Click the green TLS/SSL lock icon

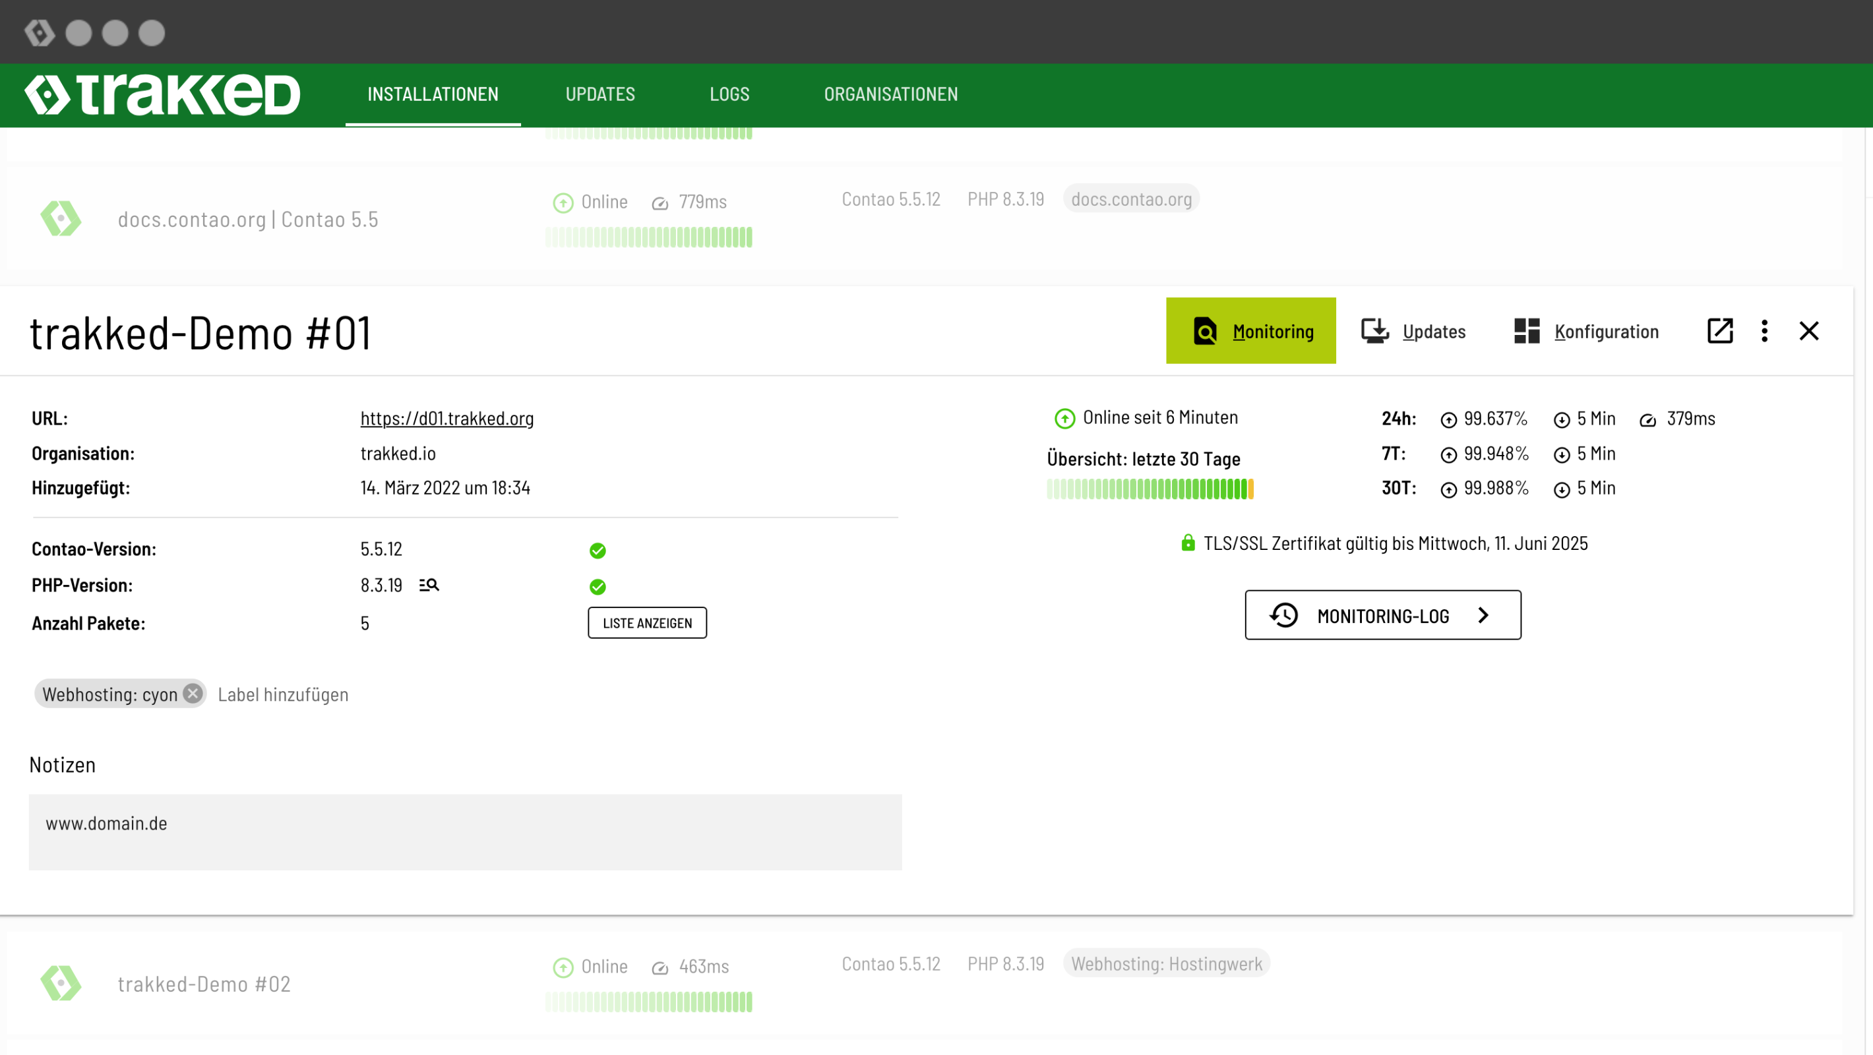1187,543
